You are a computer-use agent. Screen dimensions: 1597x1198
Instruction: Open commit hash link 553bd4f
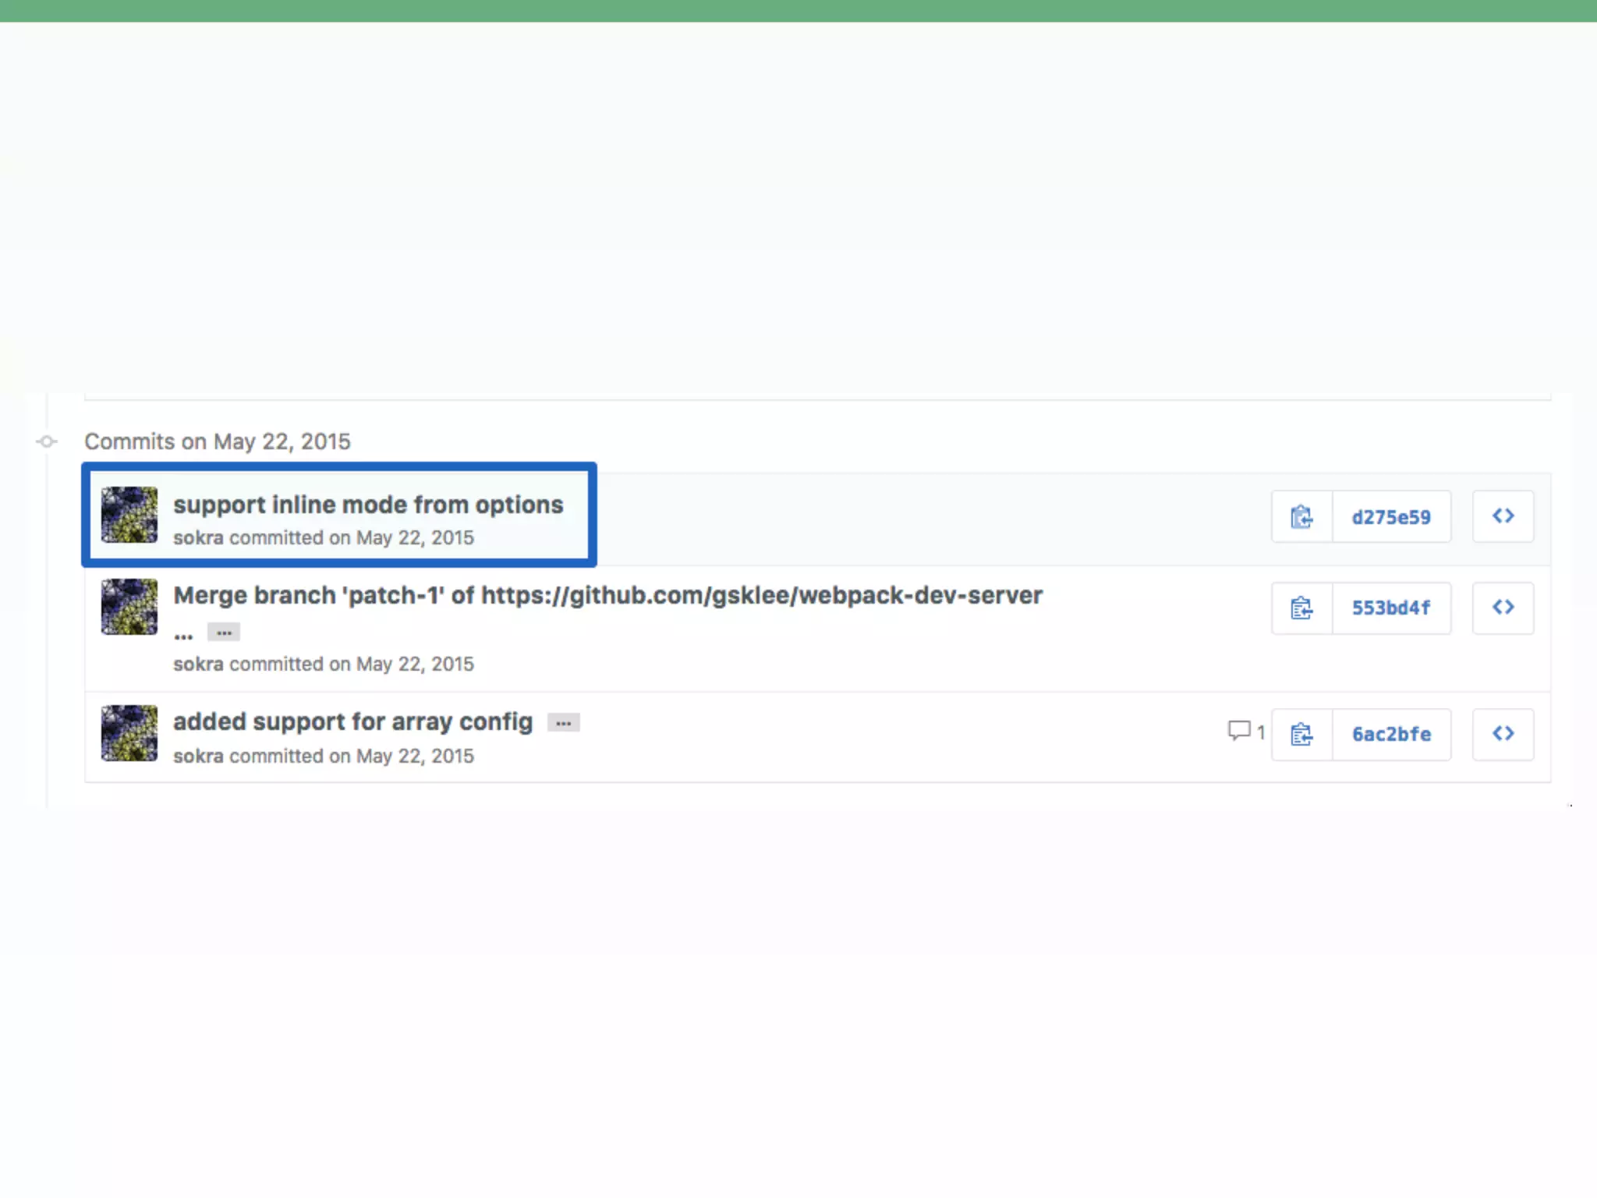point(1391,608)
